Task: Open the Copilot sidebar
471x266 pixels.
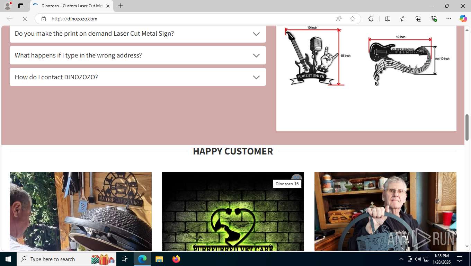Action: click(x=463, y=19)
